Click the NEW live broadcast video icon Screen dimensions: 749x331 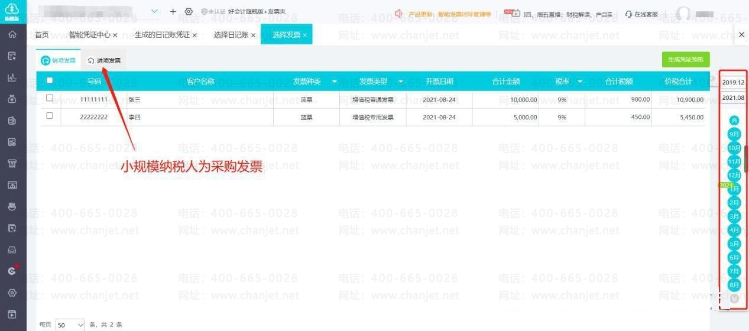pos(512,12)
